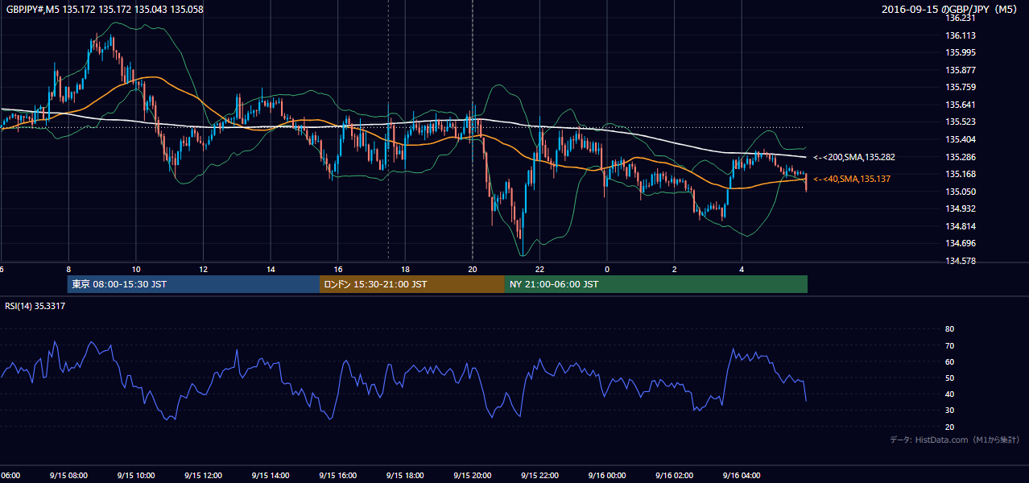Click the 9/15 10:00 date label
This screenshot has width=1029, height=483.
point(135,476)
